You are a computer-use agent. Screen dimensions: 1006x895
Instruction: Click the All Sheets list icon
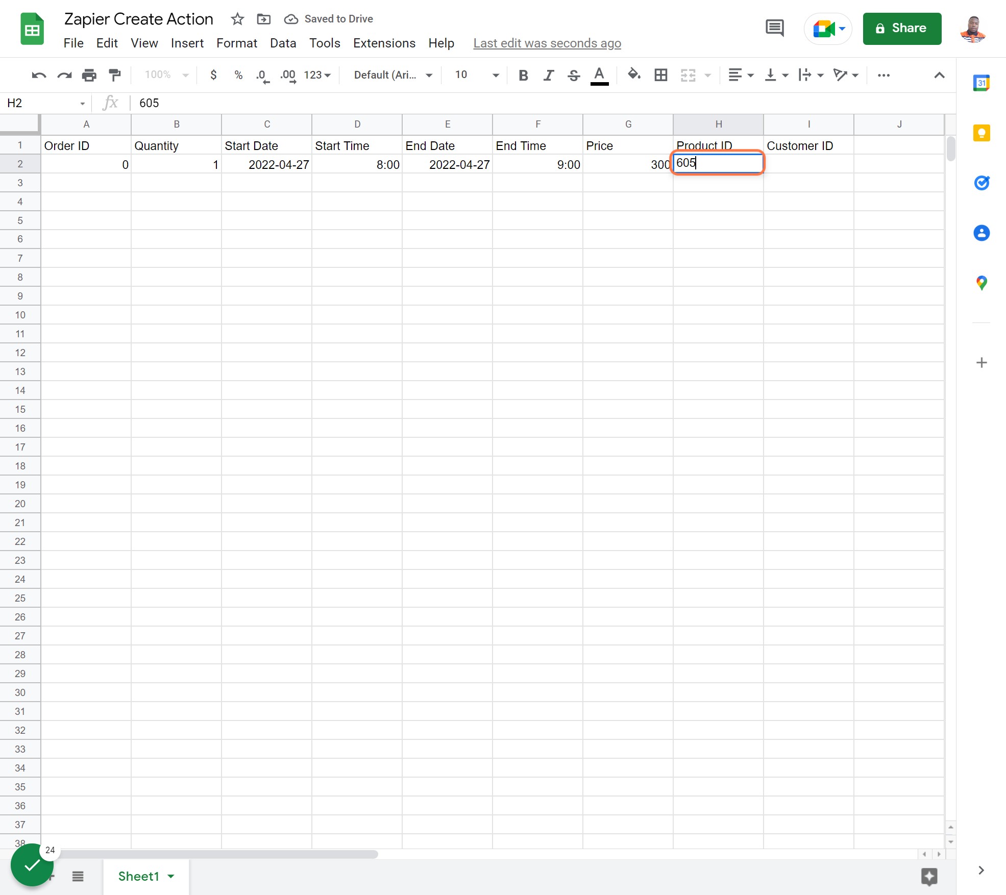coord(78,877)
